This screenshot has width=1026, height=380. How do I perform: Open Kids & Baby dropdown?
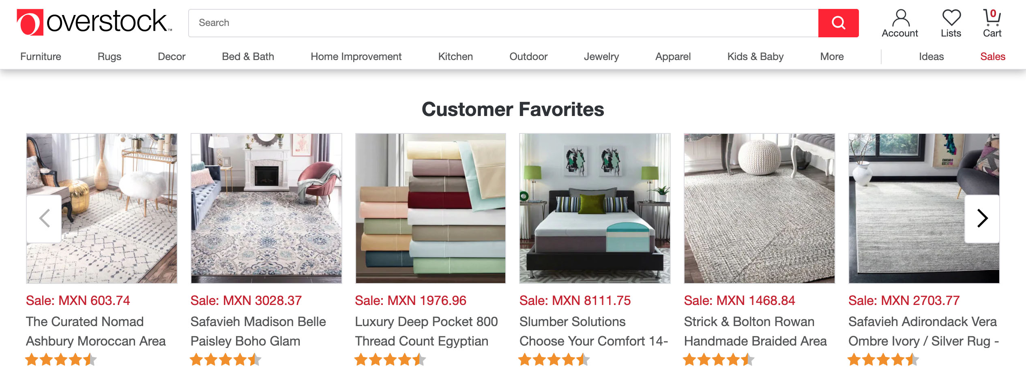(755, 56)
